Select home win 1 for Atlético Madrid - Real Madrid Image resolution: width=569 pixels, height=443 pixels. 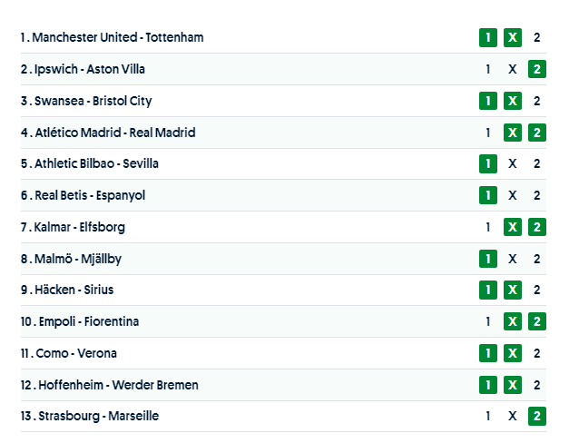[488, 133]
